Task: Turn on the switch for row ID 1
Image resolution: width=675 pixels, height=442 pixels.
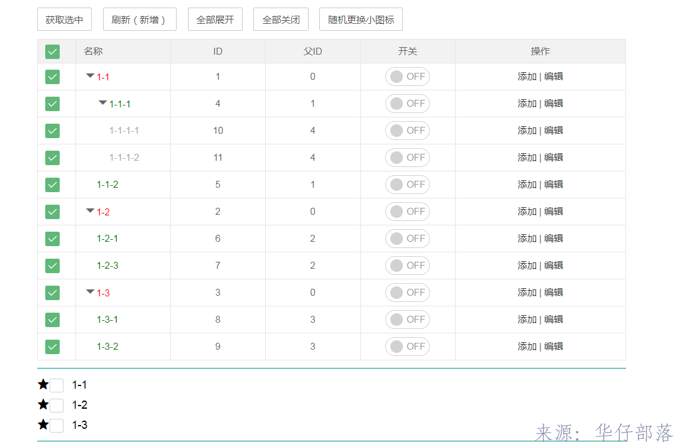Action: [x=407, y=77]
